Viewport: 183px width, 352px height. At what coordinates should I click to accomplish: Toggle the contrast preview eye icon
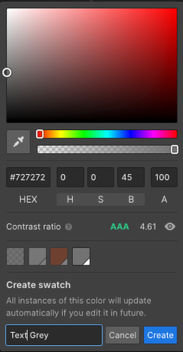coord(170,227)
